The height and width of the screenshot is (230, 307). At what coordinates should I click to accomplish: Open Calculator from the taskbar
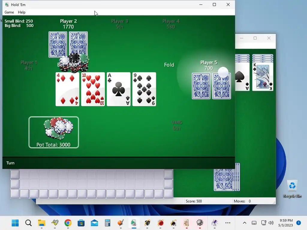[108, 223]
